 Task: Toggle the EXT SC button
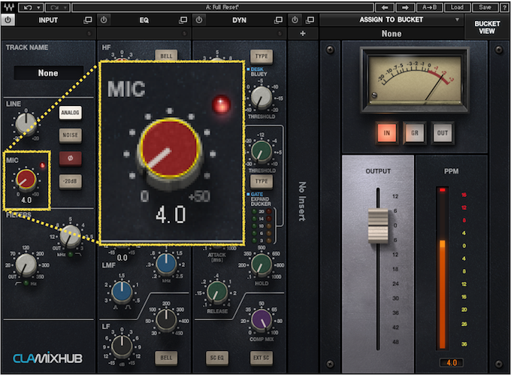262,358
